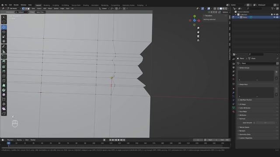Collapse the Shape Keys panel

coord(243,84)
